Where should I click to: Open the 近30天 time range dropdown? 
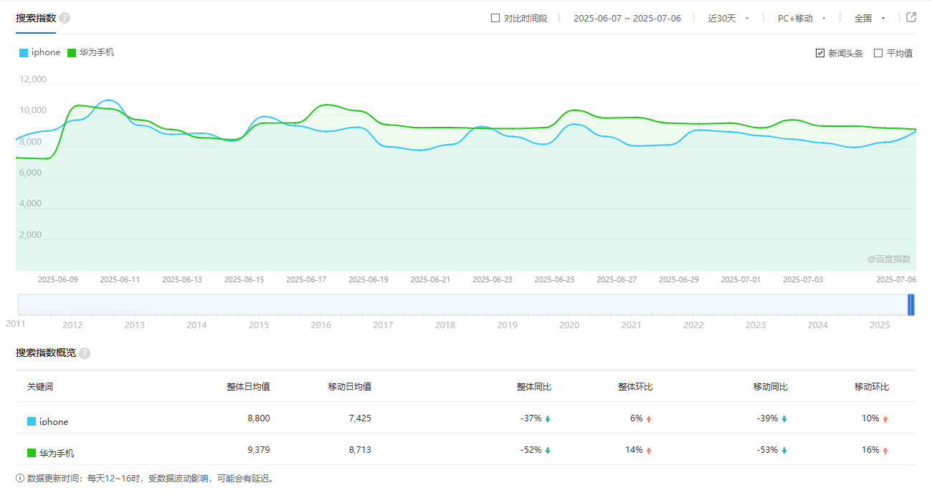click(728, 18)
